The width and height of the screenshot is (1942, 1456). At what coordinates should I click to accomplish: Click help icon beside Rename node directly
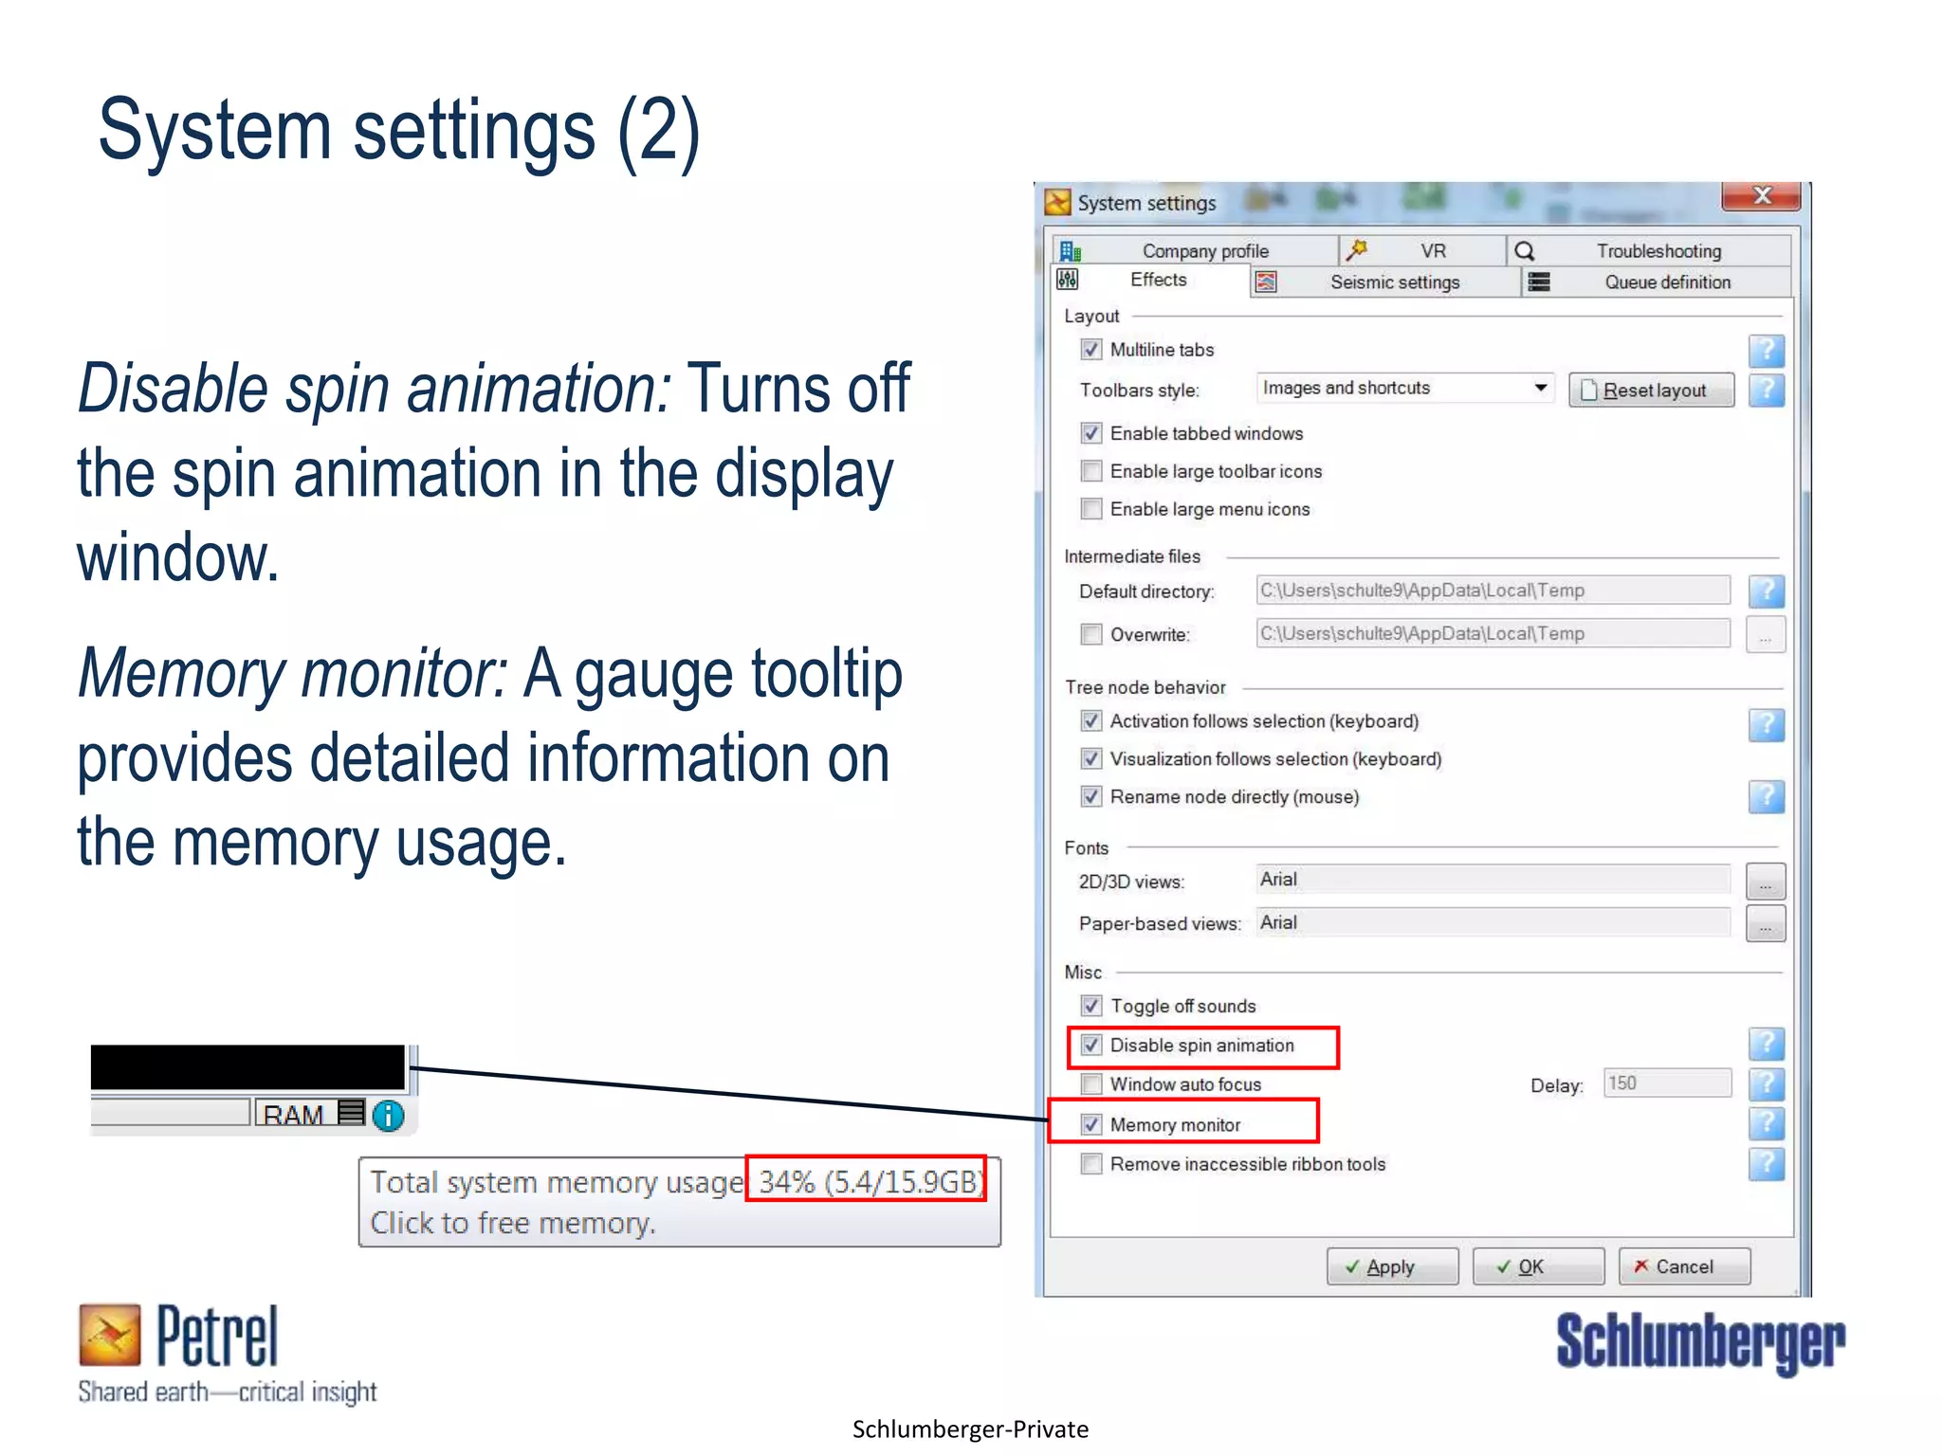(x=1766, y=797)
